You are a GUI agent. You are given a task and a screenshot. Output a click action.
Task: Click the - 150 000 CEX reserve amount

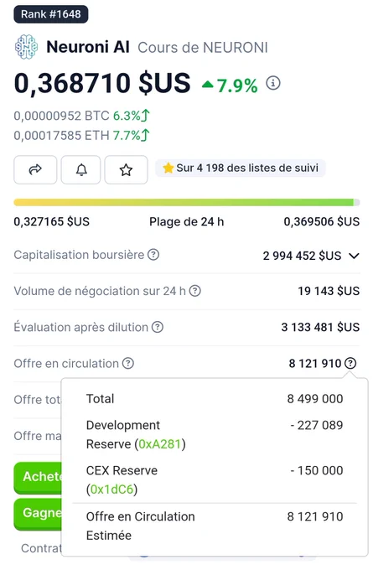[x=317, y=470]
